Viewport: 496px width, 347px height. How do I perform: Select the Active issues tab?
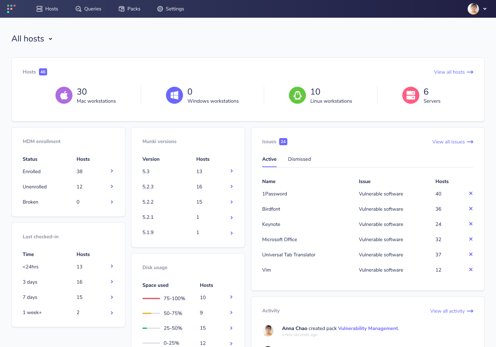coord(269,159)
